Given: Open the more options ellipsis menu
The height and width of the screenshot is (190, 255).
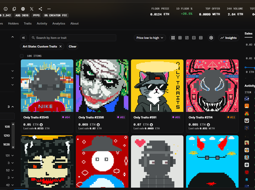Looking at the screenshot, I should (49, 9).
